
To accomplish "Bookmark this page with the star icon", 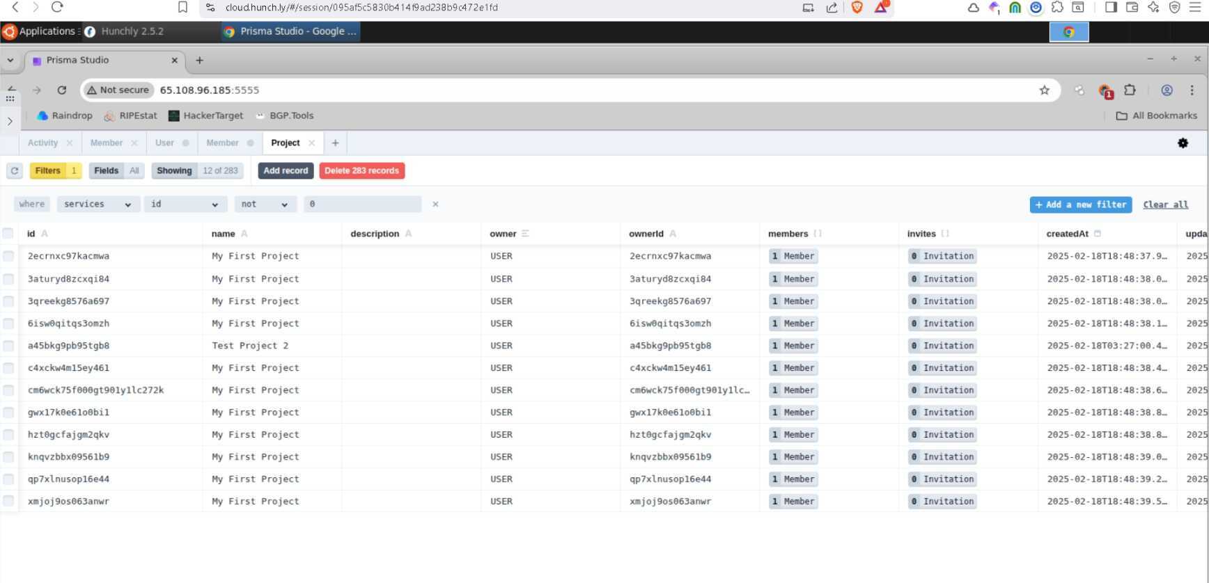I will pyautogui.click(x=1044, y=90).
